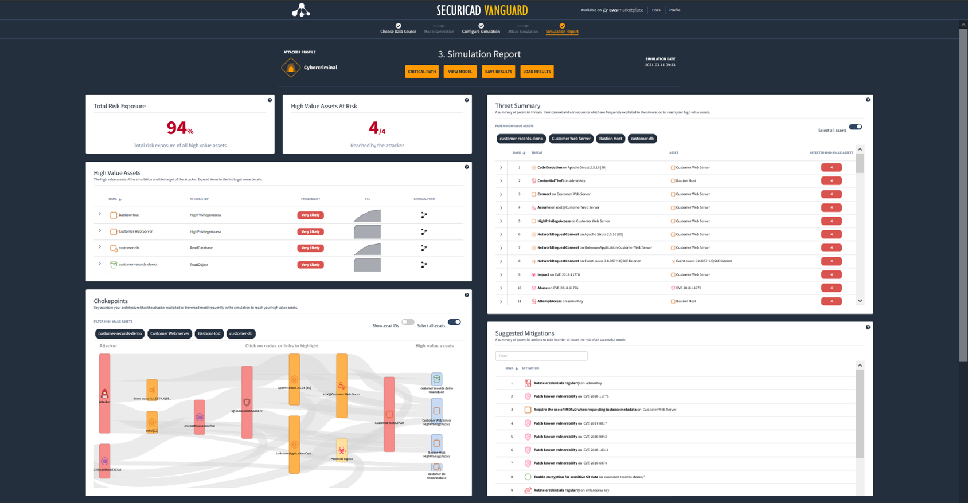This screenshot has width=968, height=503.
Task: Click the VIEW MODEL button
Action: pos(460,72)
